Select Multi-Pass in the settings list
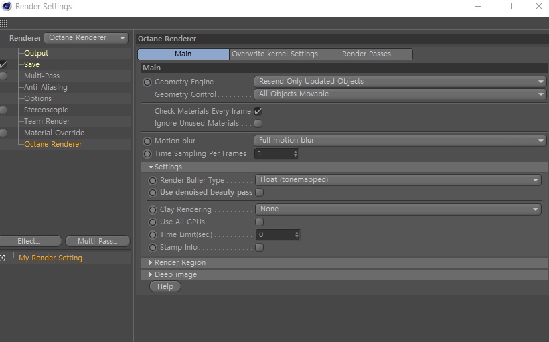The width and height of the screenshot is (549, 342). tap(42, 76)
